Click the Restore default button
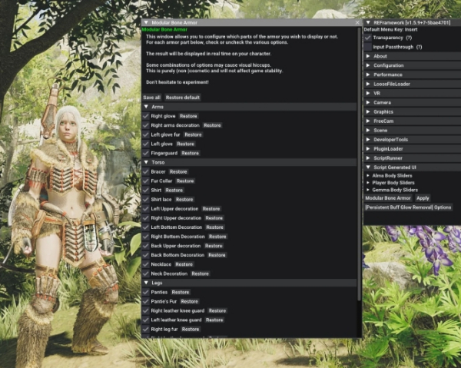The image size is (461, 368). pos(183,98)
